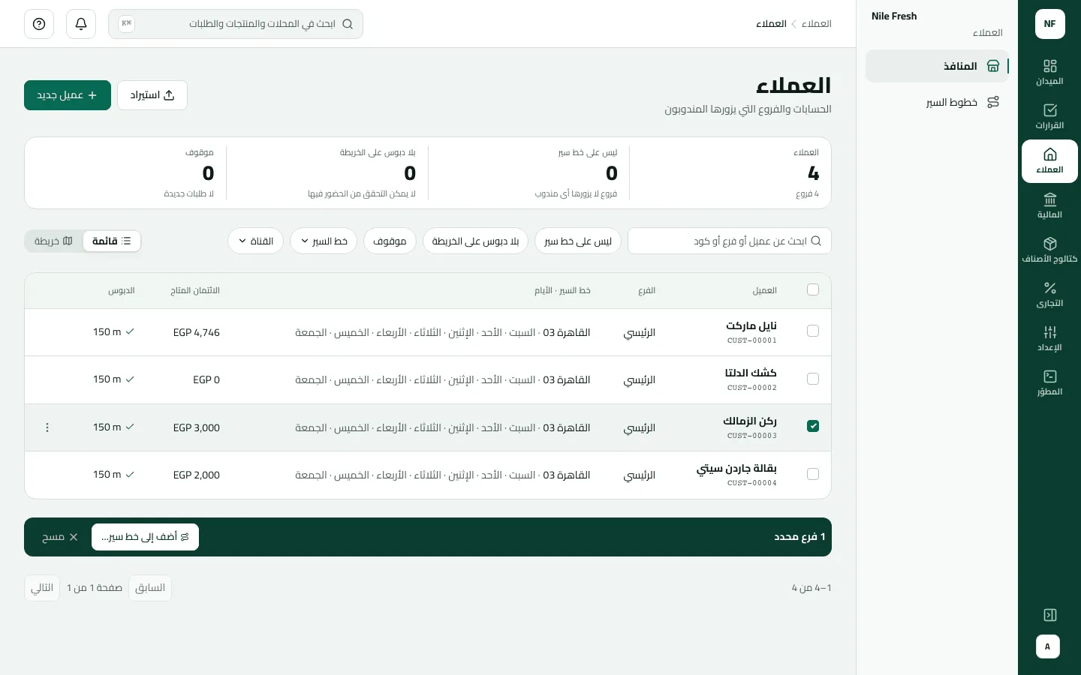This screenshot has width=1081, height=675.
Task: Go to the التالي next page
Action: (x=42, y=588)
